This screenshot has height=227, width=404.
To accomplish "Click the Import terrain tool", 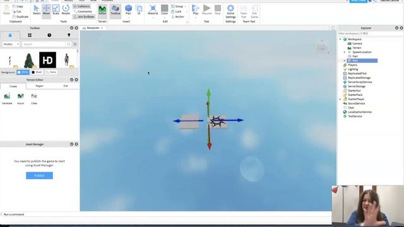I will point(21,98).
